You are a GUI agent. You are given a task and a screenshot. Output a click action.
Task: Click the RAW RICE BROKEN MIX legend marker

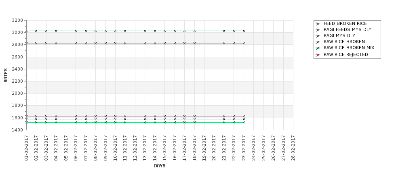point(318,48)
